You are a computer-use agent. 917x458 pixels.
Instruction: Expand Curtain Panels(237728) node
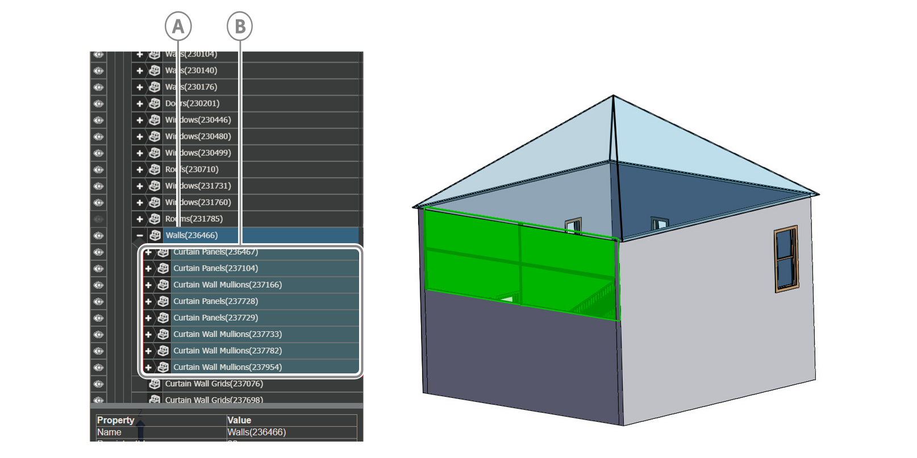[148, 301]
